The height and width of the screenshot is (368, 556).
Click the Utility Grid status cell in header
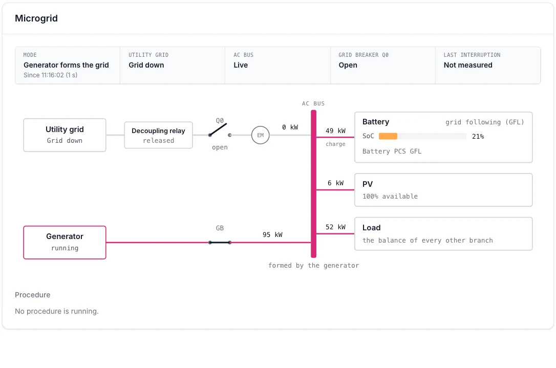point(173,65)
